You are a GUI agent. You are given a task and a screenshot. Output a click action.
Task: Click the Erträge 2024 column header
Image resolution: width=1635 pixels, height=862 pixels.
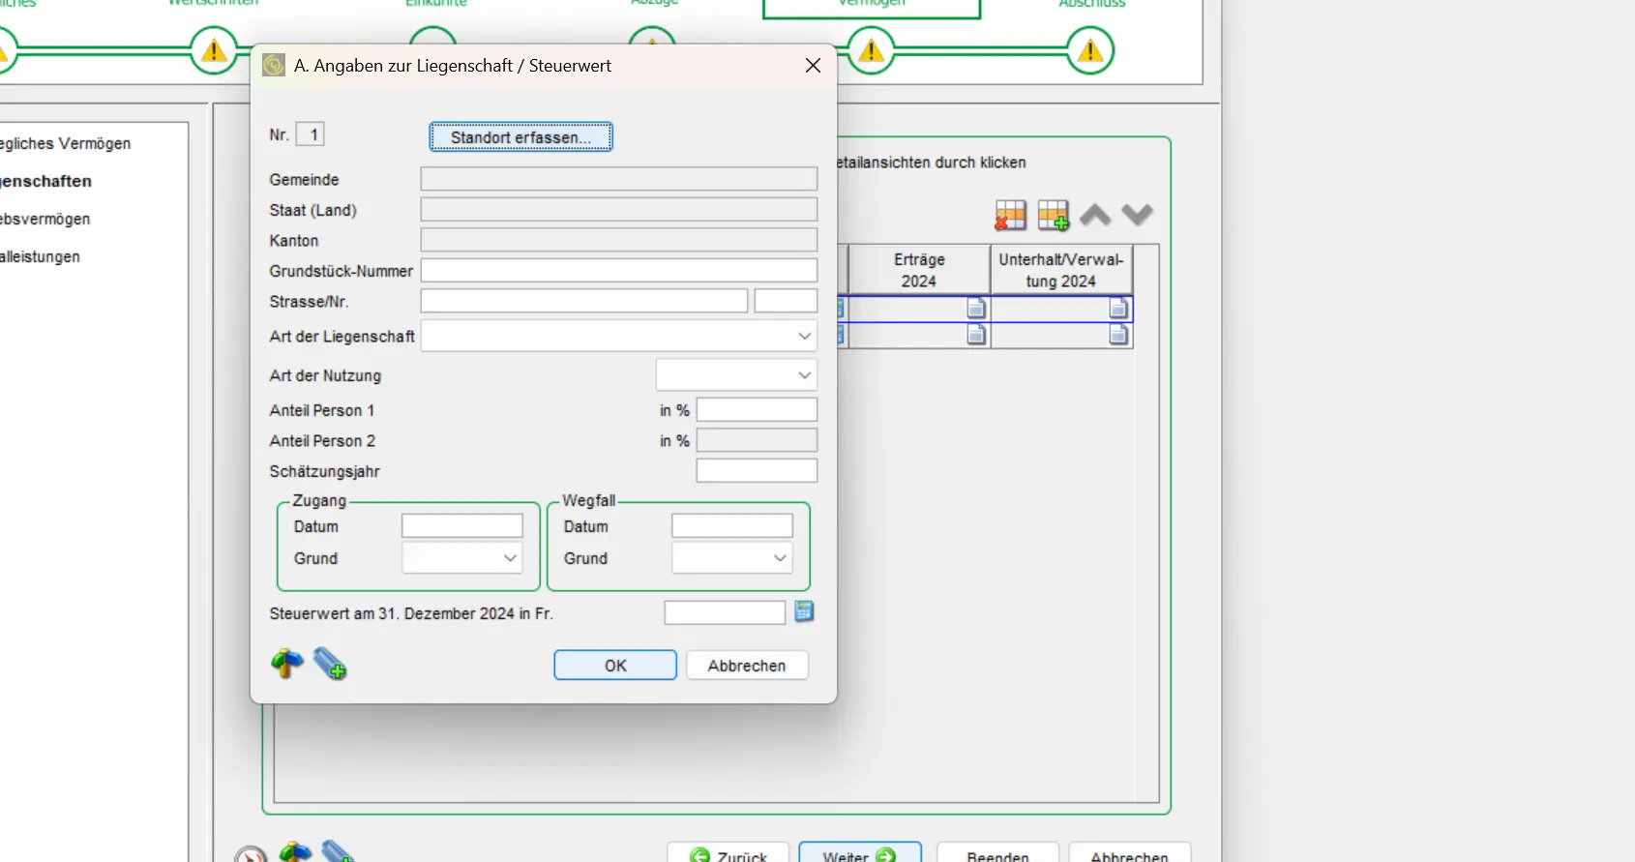point(919,270)
